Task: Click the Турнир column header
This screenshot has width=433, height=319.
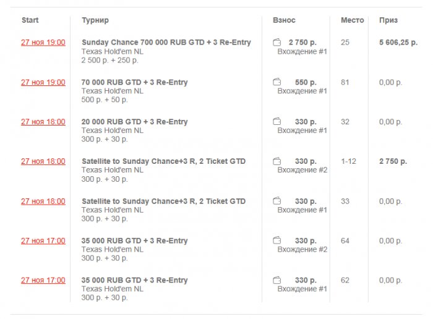Action: (95, 20)
